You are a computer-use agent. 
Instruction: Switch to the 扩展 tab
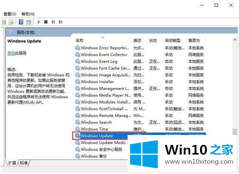12,163
